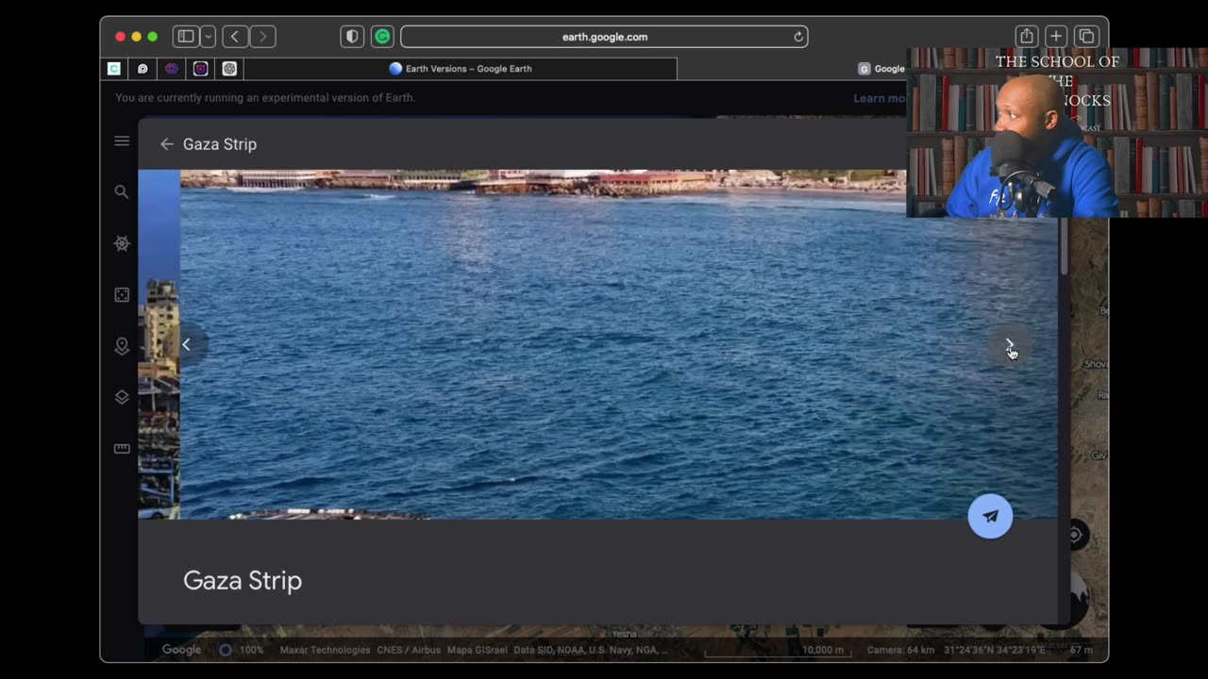Follow the Learn more link
Screen dimensions: 1208x679
(880, 98)
